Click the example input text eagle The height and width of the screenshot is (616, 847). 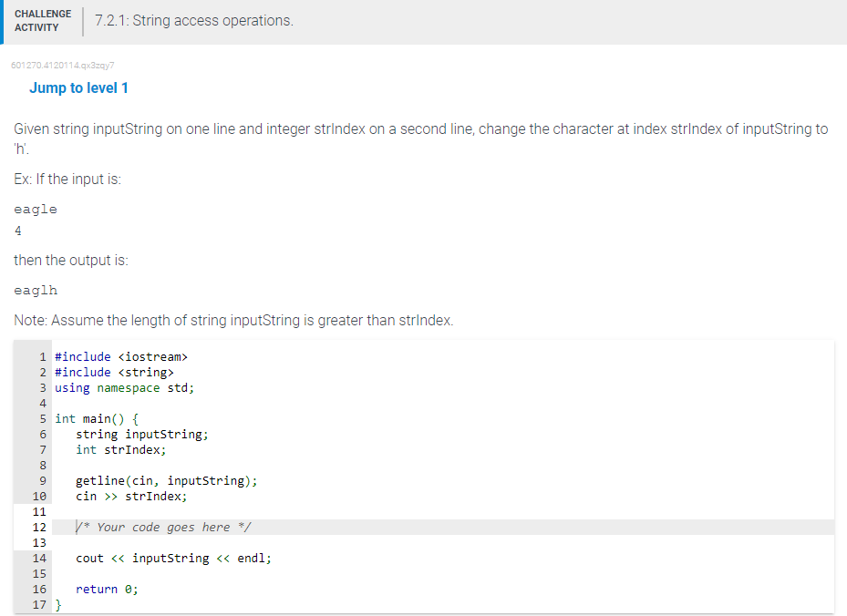(35, 209)
